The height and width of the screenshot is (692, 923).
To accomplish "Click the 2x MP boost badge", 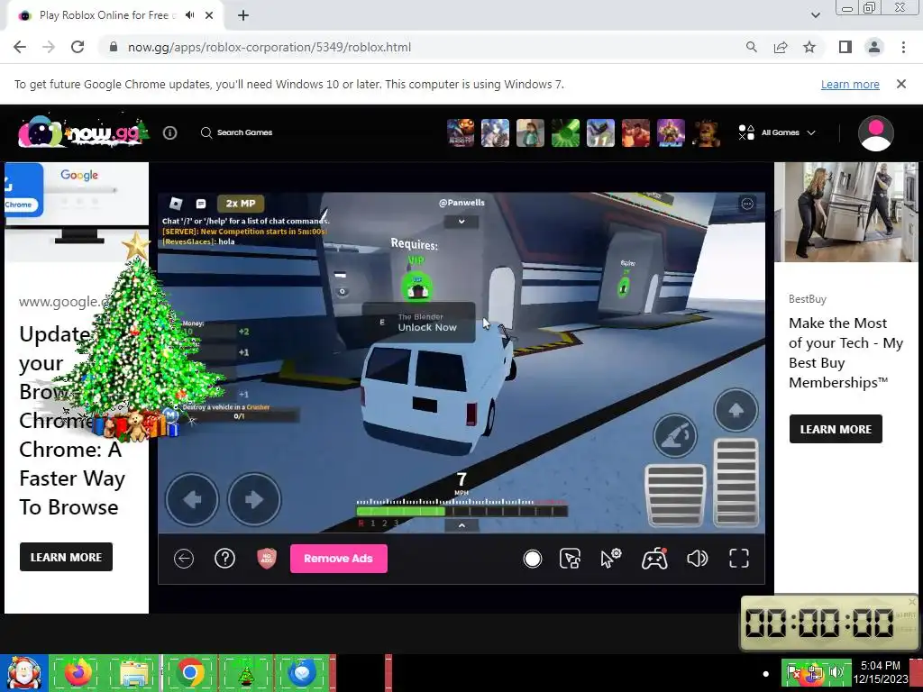I will pyautogui.click(x=241, y=204).
